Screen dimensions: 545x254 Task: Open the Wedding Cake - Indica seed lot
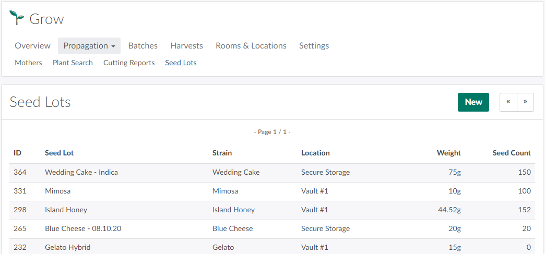[x=81, y=172]
